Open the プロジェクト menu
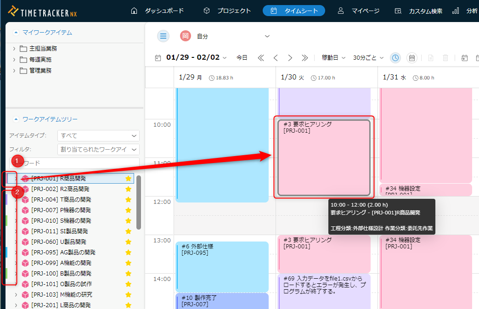 click(228, 11)
